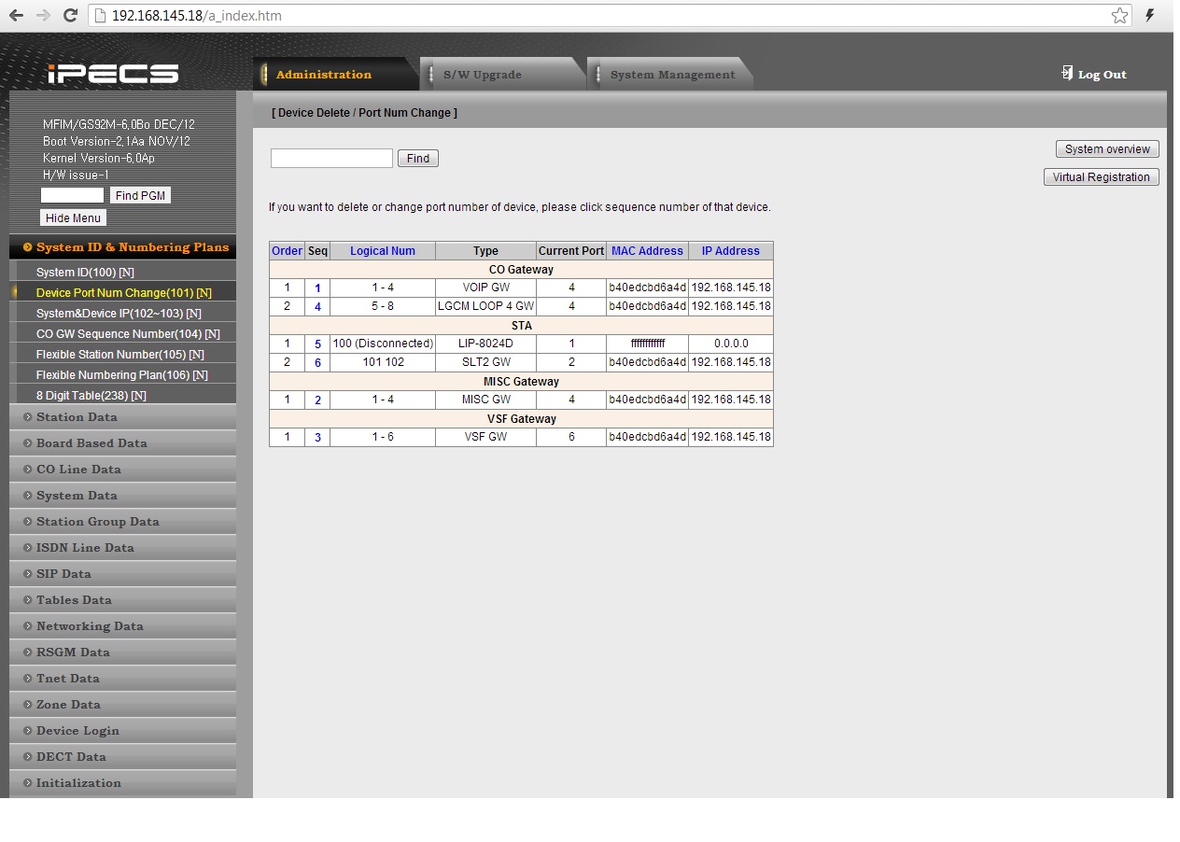This screenshot has width=1180, height=842.
Task: Click the Find PGM button
Action: [x=140, y=196]
